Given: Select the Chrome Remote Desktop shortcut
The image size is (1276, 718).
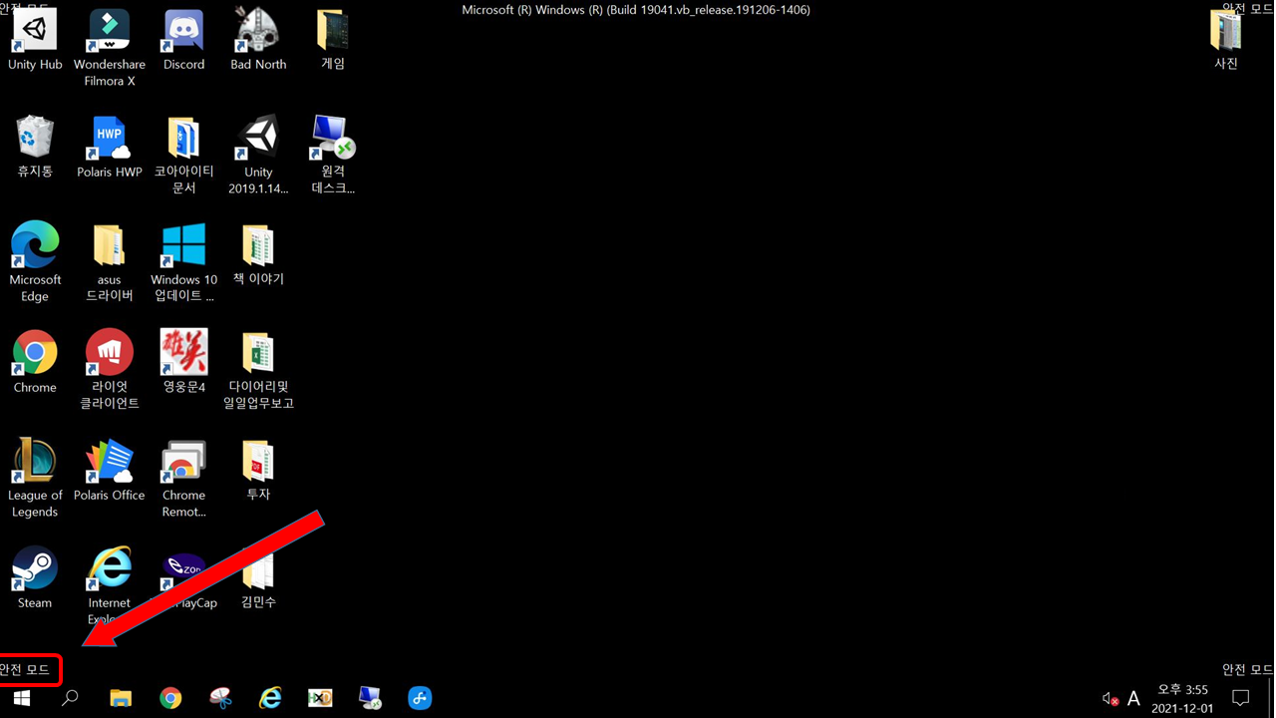Looking at the screenshot, I should [x=183, y=479].
